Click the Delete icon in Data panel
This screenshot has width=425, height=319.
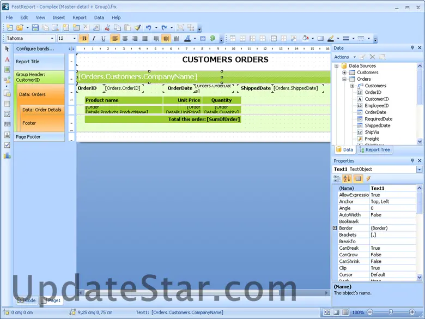(x=372, y=57)
